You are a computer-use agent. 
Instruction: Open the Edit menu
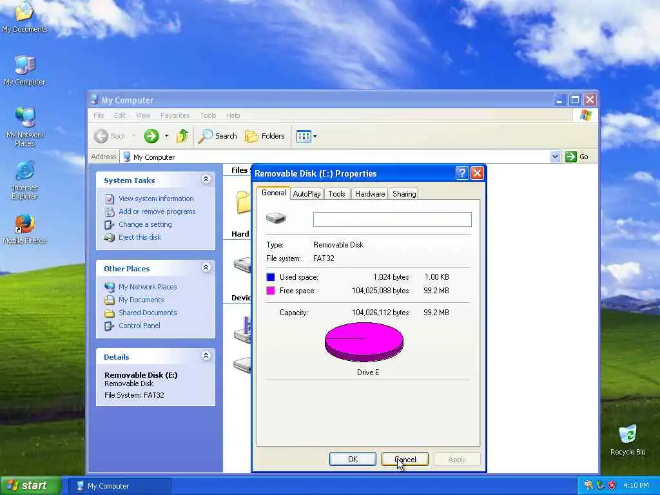coord(119,115)
